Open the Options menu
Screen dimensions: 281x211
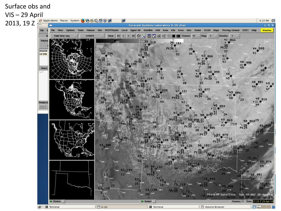(70, 30)
